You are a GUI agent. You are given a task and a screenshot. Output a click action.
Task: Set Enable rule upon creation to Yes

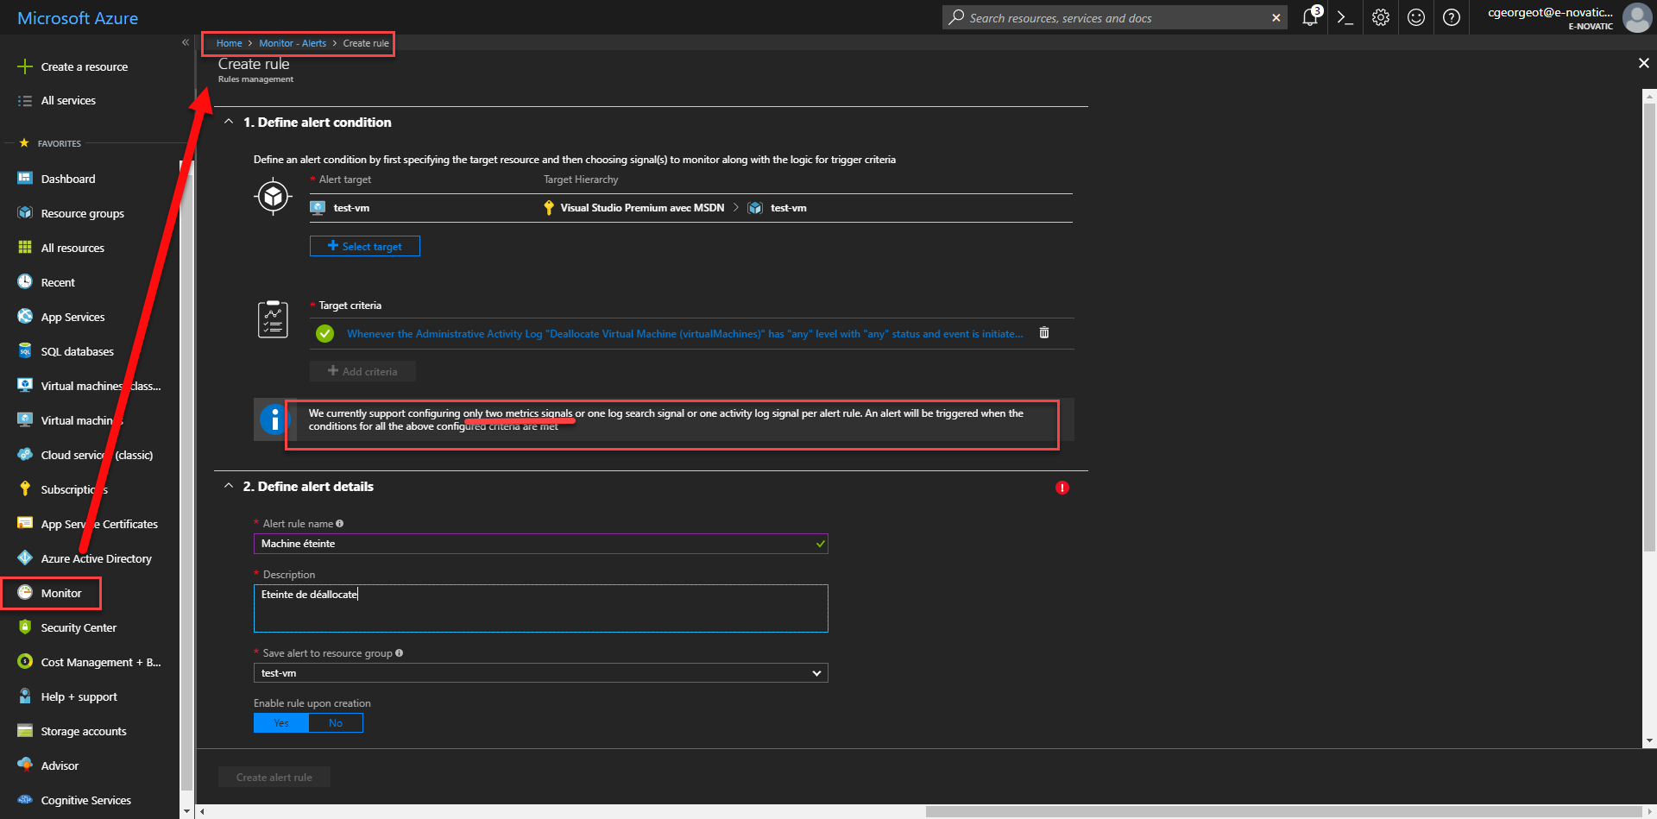coord(281,723)
